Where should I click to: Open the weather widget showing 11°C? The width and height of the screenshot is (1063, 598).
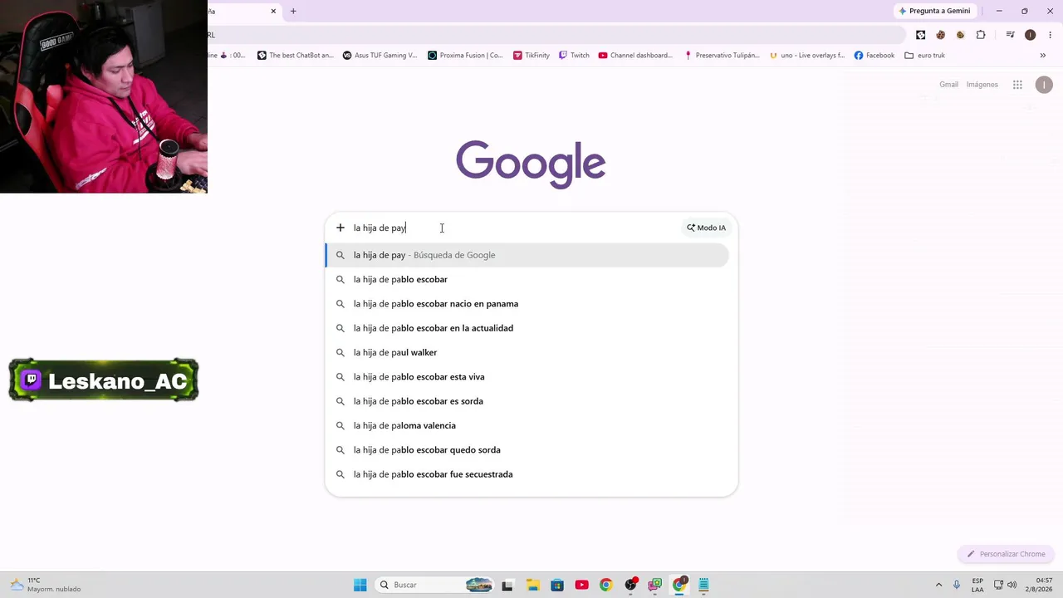pos(46,585)
